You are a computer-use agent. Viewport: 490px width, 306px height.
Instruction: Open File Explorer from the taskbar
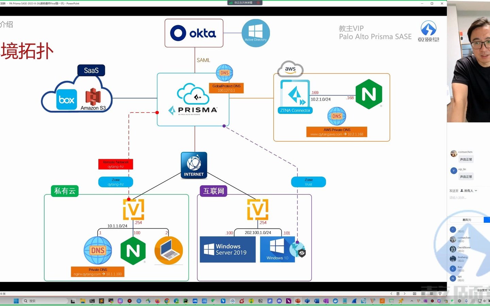click(x=82, y=301)
